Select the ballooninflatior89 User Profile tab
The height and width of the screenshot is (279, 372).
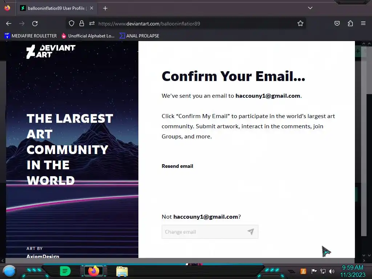(x=56, y=8)
